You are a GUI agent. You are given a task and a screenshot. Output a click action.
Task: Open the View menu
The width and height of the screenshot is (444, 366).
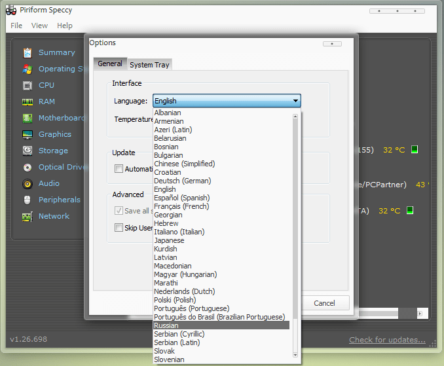tap(39, 26)
